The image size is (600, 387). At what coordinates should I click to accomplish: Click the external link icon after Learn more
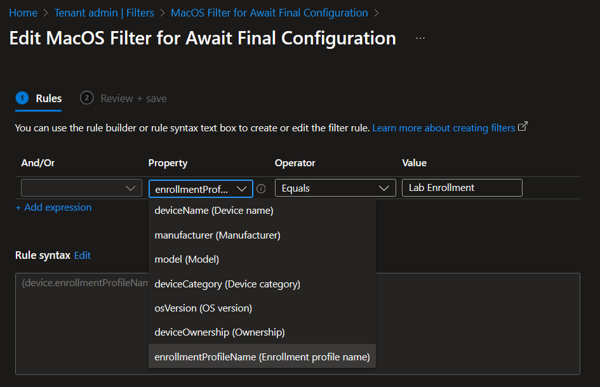click(523, 127)
